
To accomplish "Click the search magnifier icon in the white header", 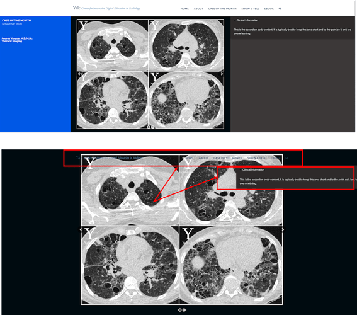I will pos(280,9).
